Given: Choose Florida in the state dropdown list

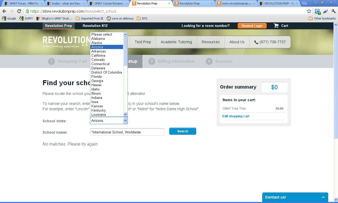Looking at the screenshot, I should pos(96,76).
